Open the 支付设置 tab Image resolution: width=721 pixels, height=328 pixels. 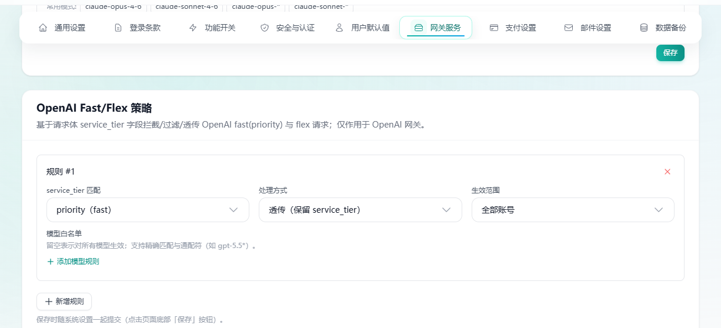(x=513, y=28)
